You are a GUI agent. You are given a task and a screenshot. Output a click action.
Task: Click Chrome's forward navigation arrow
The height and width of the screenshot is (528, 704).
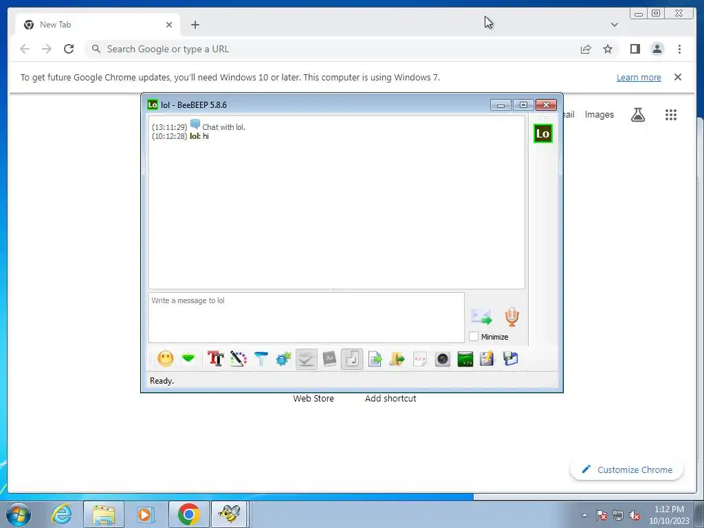click(x=47, y=49)
